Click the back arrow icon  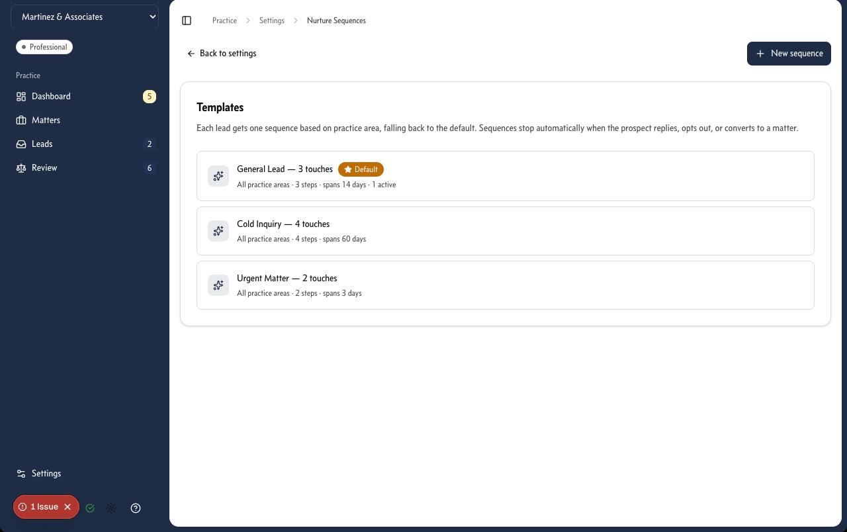(x=191, y=54)
